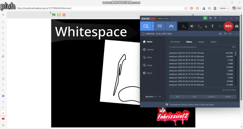Screen dimensions: 243x129
Task: Stop the Scratch project with the red stop sign
Action: 64,15
